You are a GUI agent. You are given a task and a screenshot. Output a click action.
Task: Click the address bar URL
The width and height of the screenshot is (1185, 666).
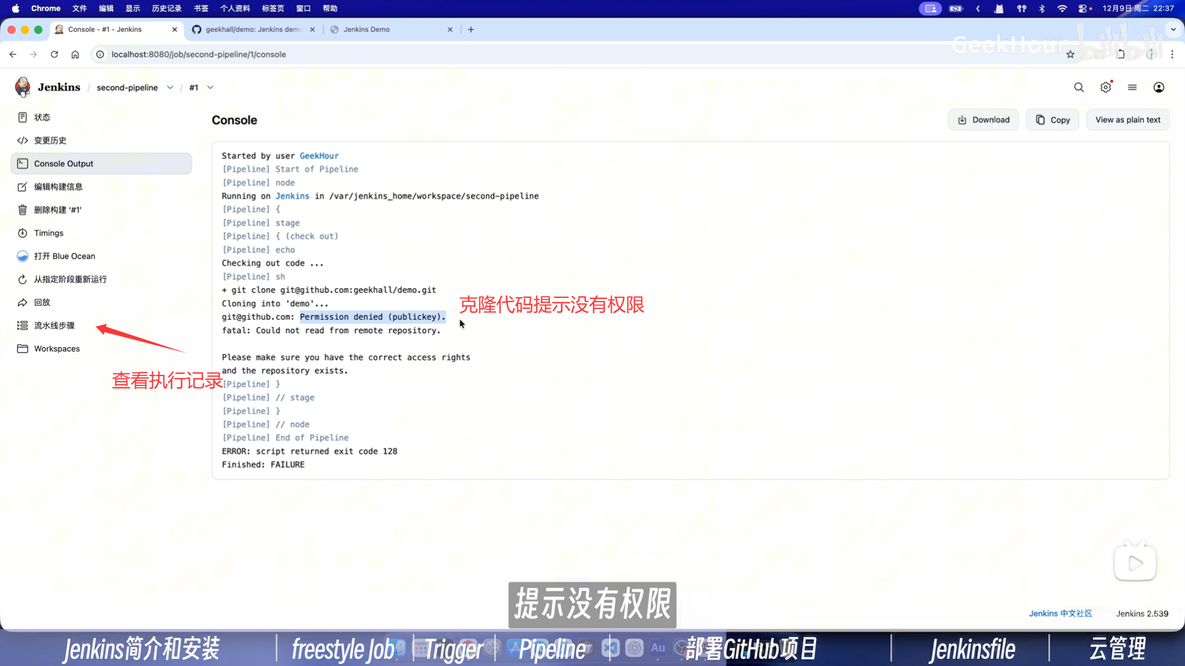pyautogui.click(x=199, y=54)
